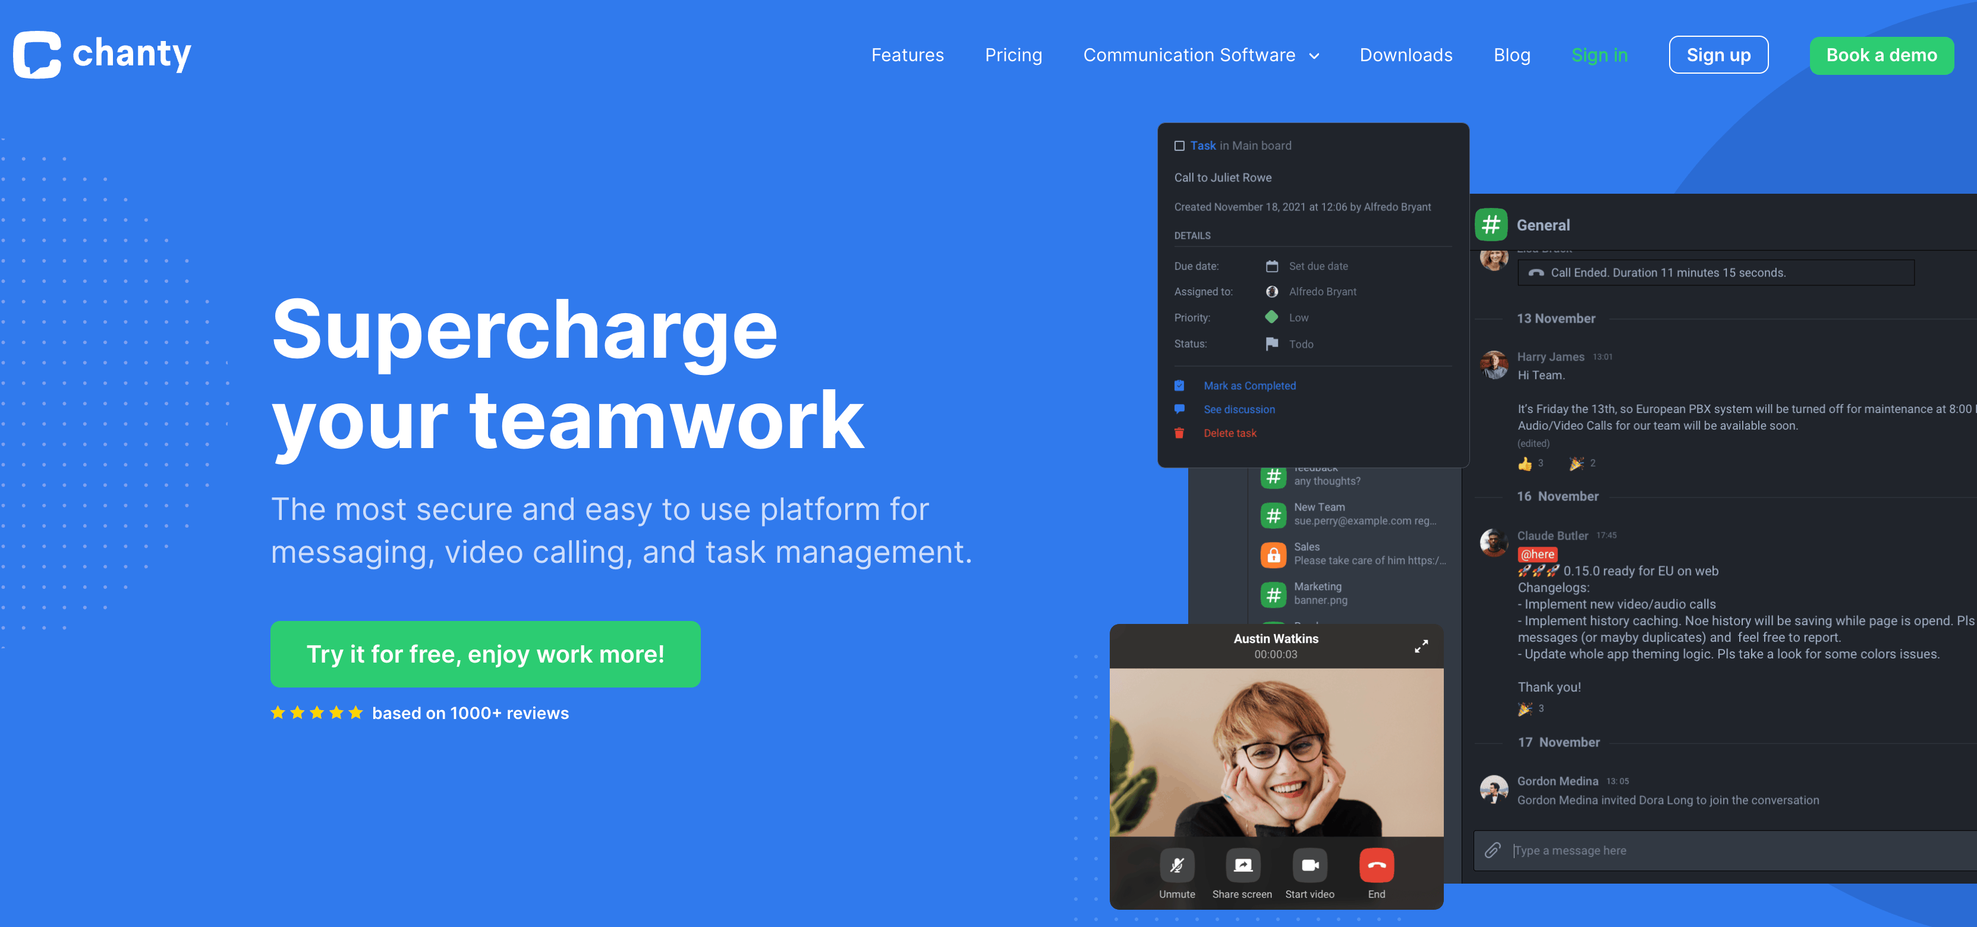Screen dimensions: 1977x927
Task: Click party popper reaction under Thank you
Action: [1524, 709]
